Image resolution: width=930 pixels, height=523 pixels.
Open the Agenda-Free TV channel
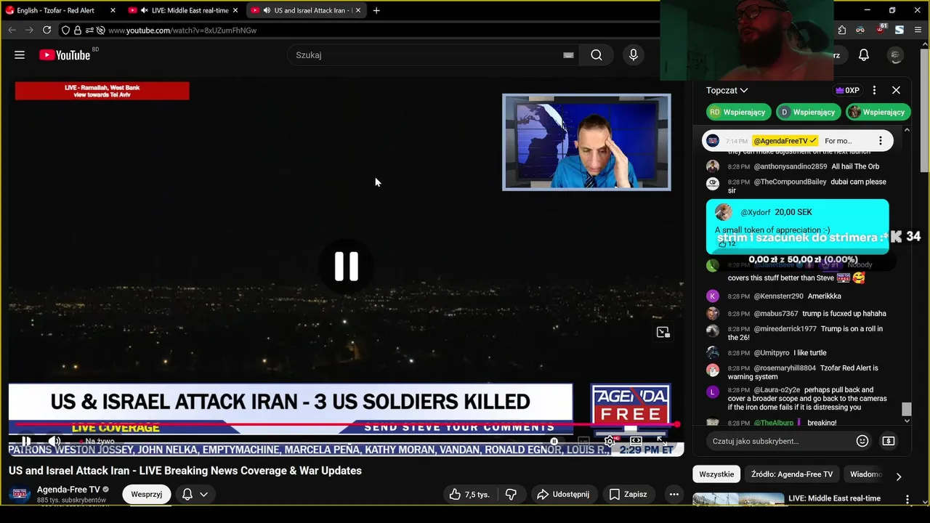click(68, 490)
